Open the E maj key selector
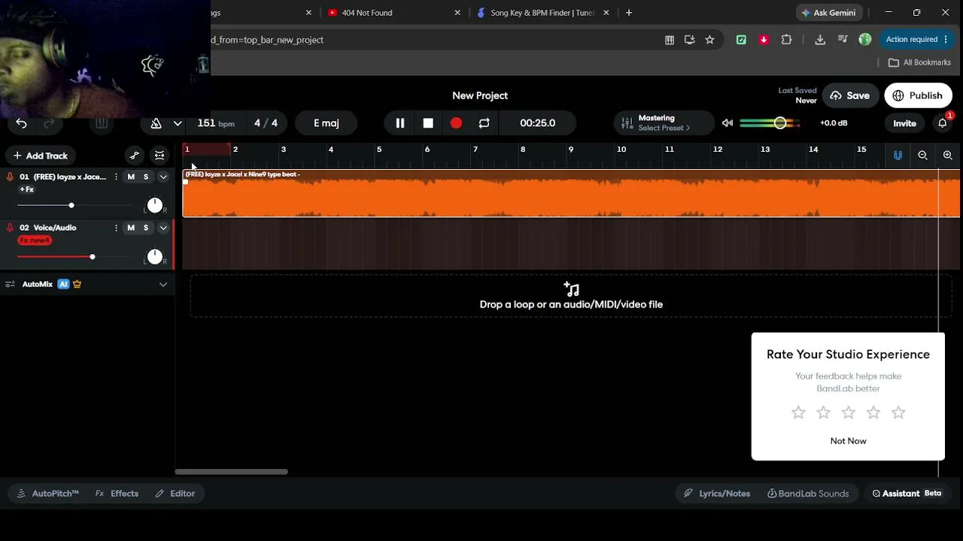 point(326,123)
